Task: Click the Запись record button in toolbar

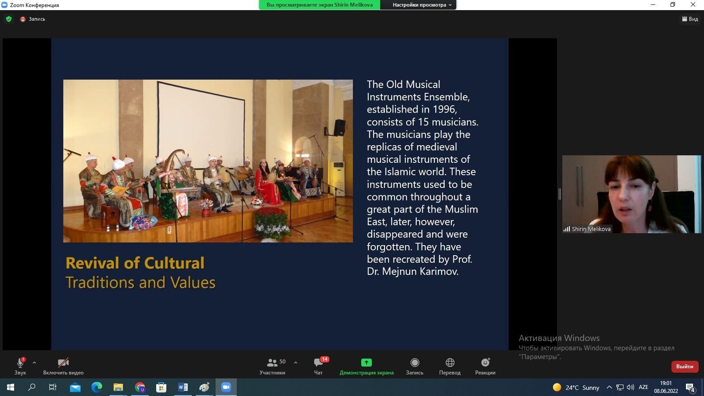Action: [414, 366]
